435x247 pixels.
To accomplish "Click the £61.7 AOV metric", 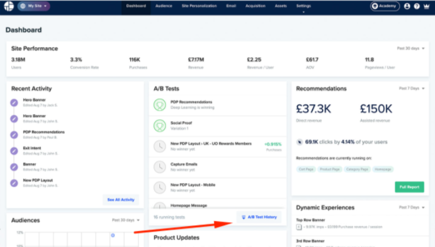I will click(x=312, y=63).
